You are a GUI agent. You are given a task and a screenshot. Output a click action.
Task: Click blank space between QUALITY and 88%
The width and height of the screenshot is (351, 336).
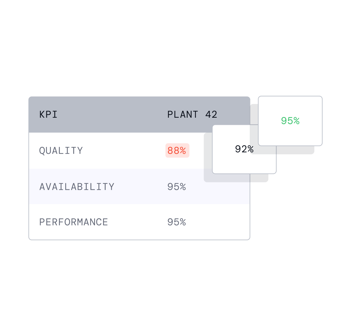click(124, 151)
